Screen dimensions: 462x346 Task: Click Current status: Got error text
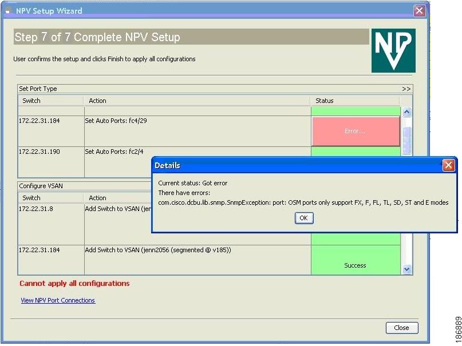[x=193, y=183]
